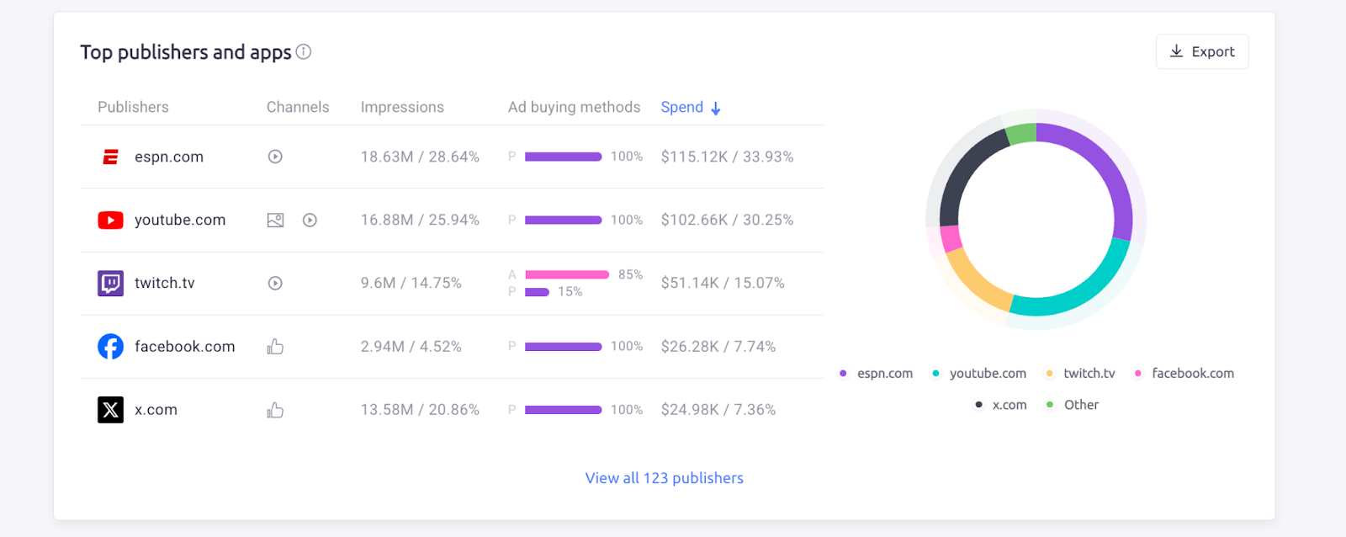Click the Export button
The width and height of the screenshot is (1346, 537).
[x=1201, y=51]
